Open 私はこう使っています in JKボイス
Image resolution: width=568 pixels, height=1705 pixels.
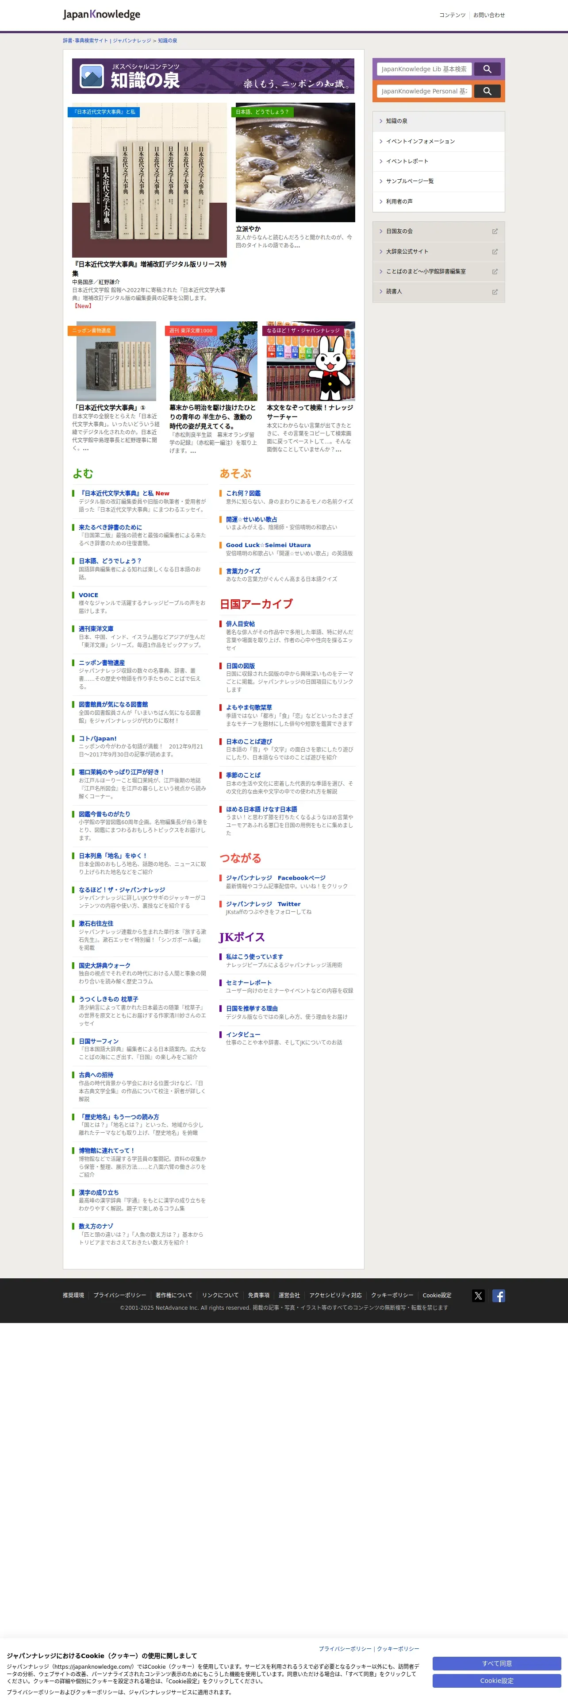tap(254, 957)
